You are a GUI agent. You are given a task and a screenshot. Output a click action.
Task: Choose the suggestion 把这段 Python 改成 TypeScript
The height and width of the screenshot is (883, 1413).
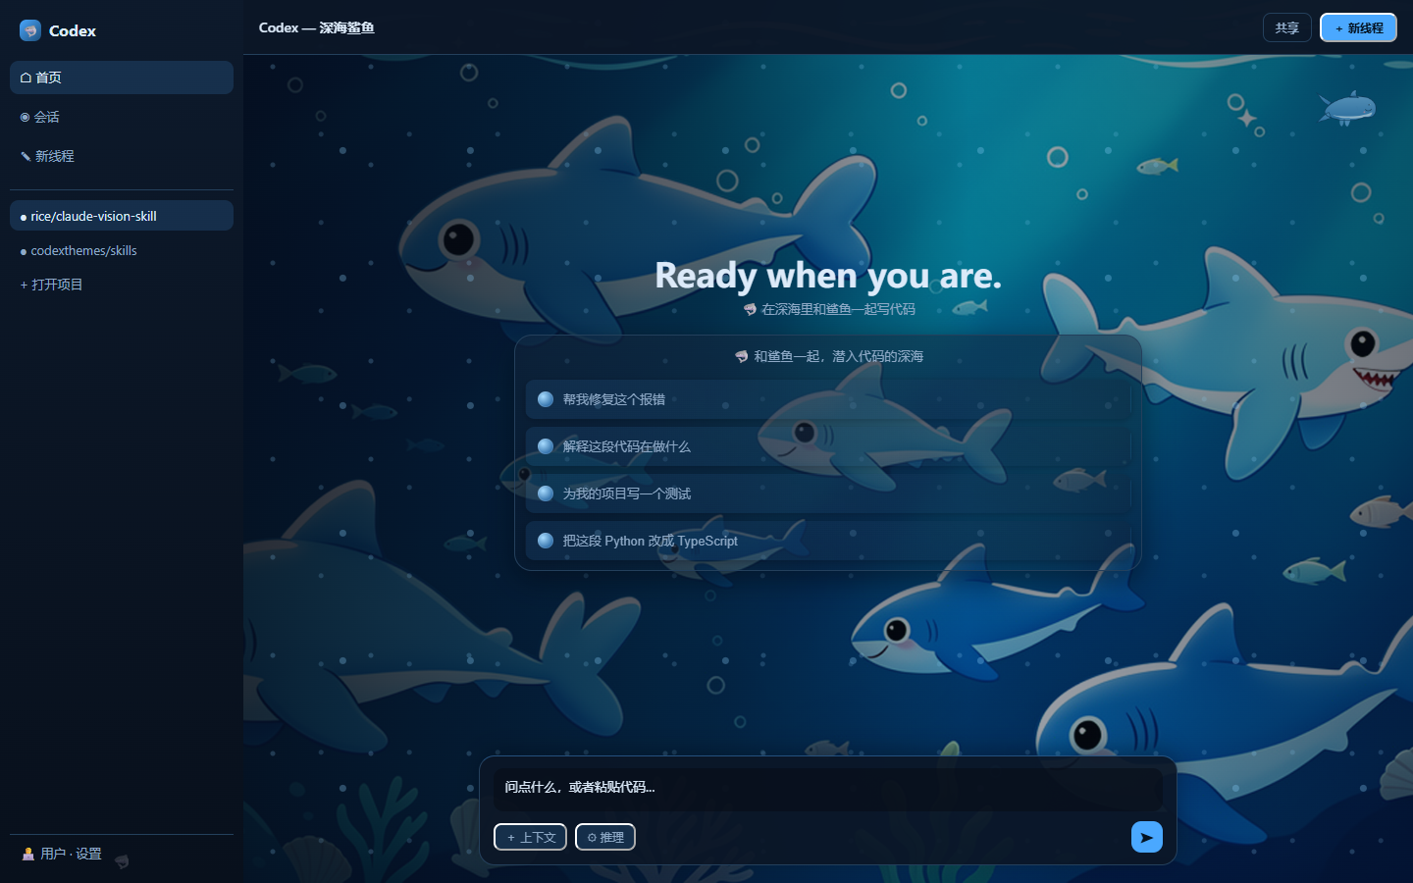click(x=828, y=541)
